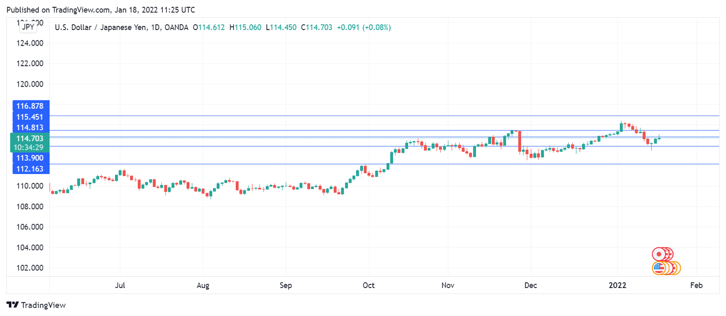Click the TradingView logo at bottom left
This screenshot has width=726, height=316.
coord(36,305)
